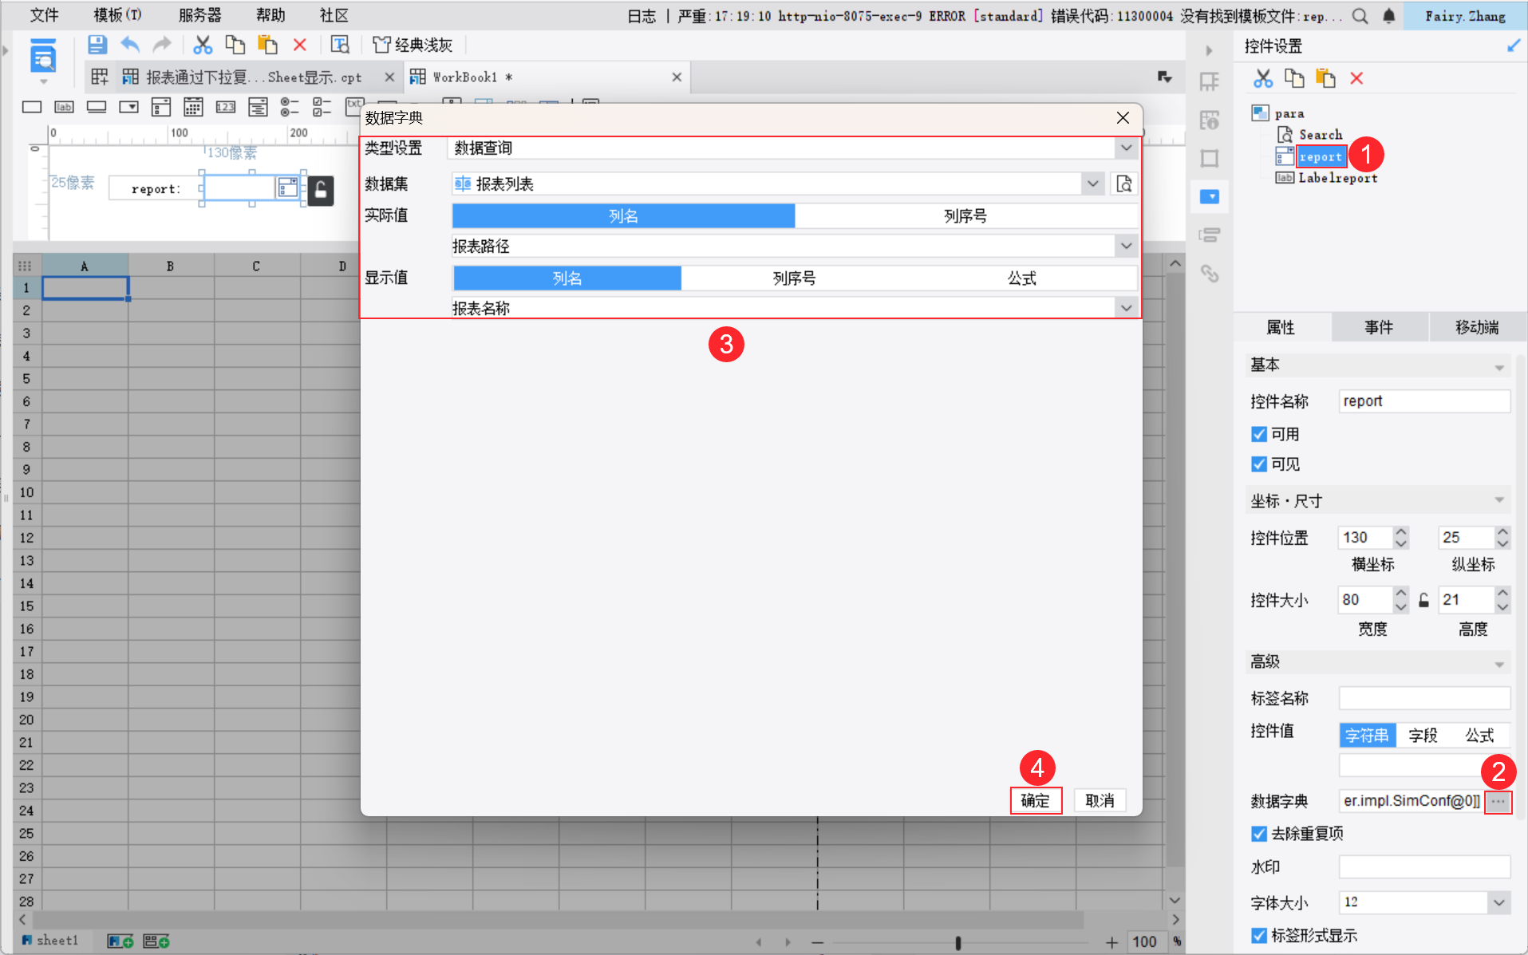
Task: Toggle the 可见 checkbox
Action: coord(1259,464)
